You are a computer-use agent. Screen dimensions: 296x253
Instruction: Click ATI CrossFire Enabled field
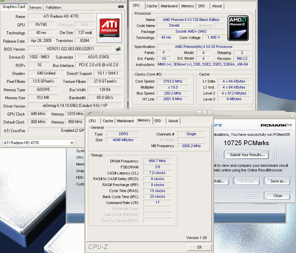56,130
